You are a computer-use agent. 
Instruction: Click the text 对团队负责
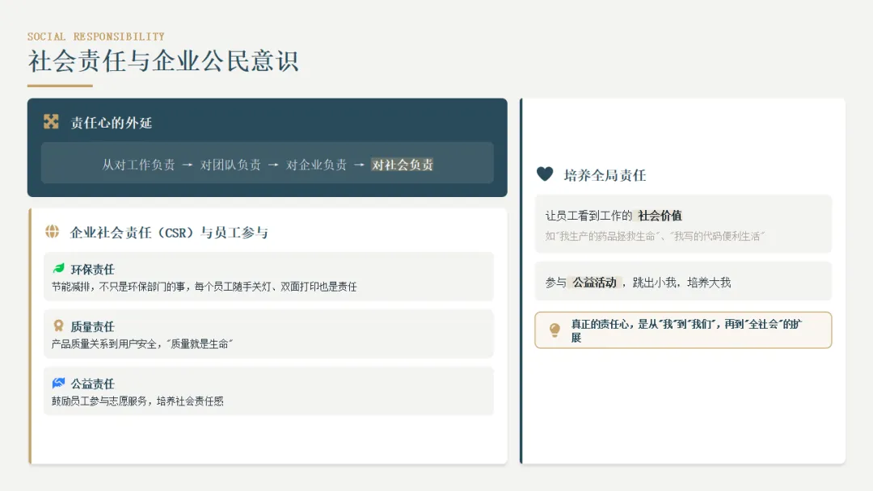(230, 165)
